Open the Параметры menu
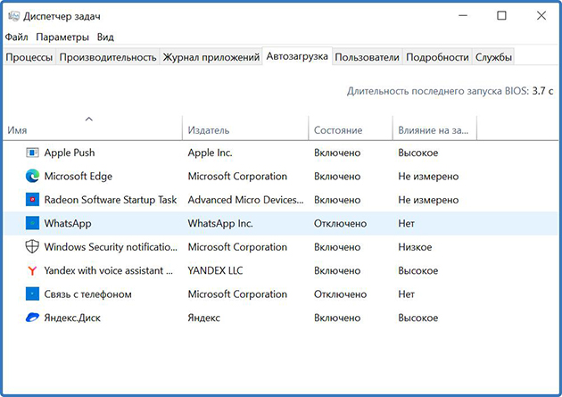Image resolution: width=562 pixels, height=397 pixels. 62,37
